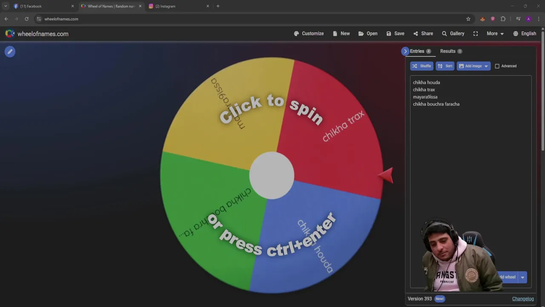The height and width of the screenshot is (307, 545).
Task: Open dropdown arrow beside Add wheel
Action: 522,277
